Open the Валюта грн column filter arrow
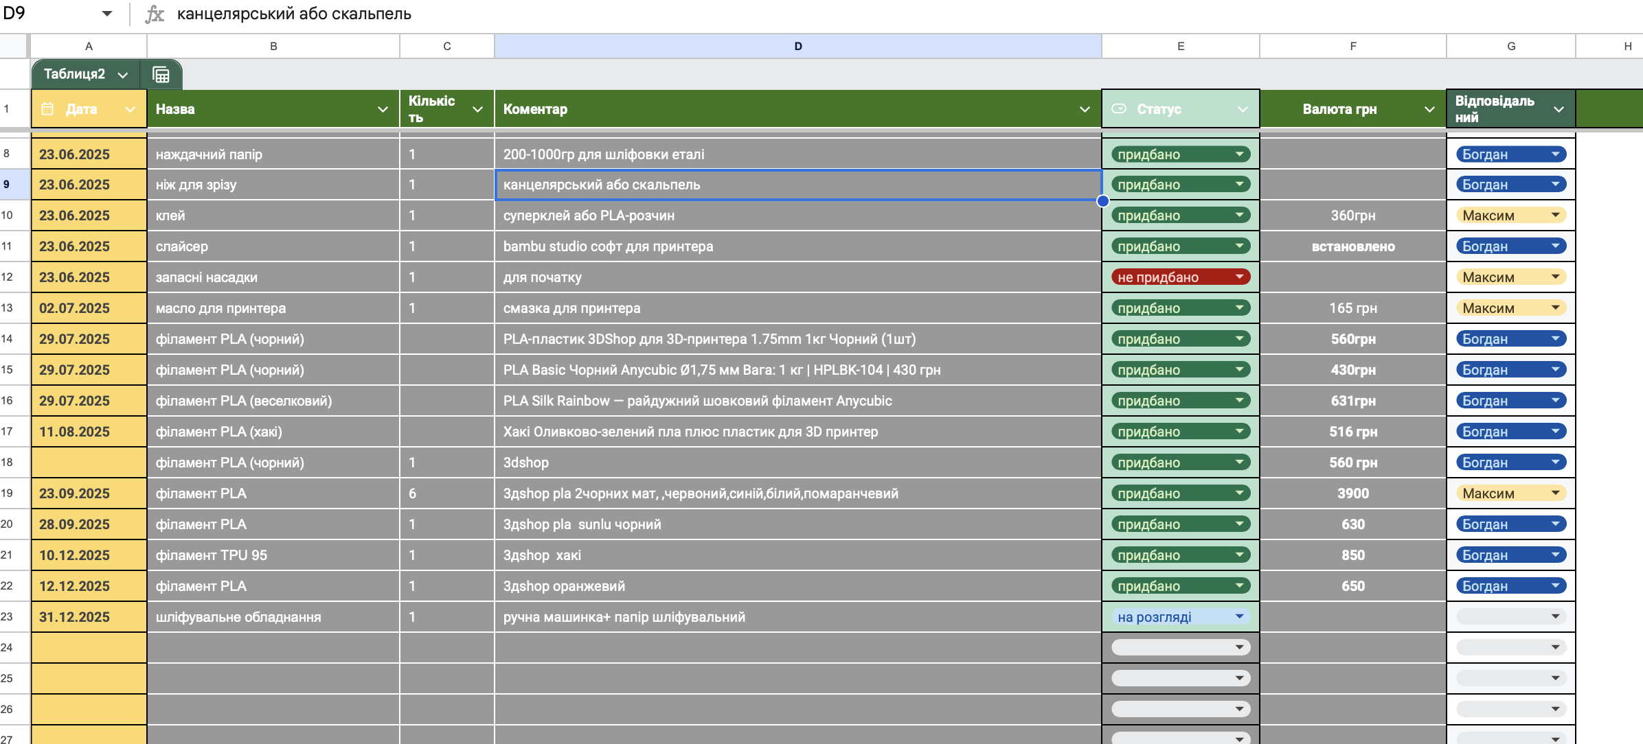This screenshot has height=744, width=1643. pos(1429,109)
